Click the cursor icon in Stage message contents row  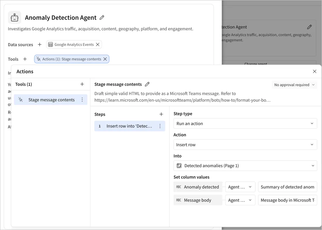(x=20, y=100)
